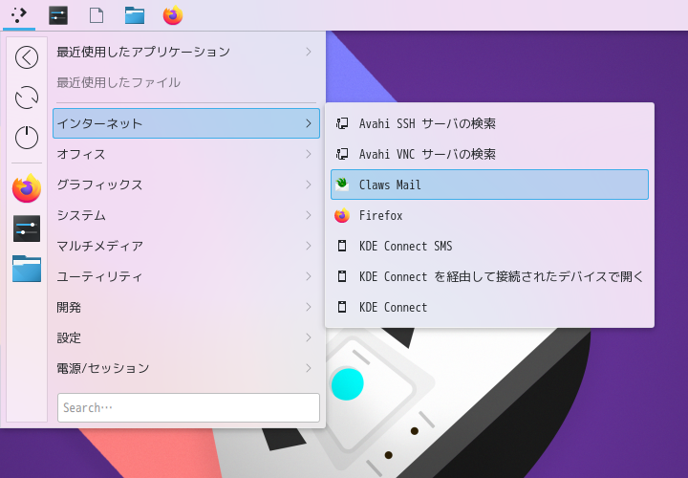Select the 電源/セッション category
Viewport: 688px width, 478px height.
pos(186,368)
